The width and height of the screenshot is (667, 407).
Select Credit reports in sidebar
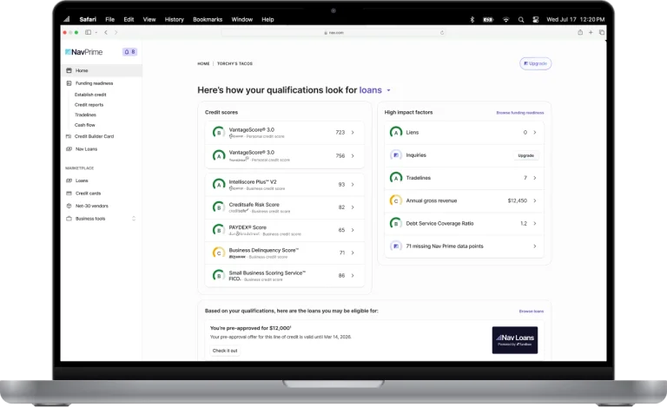(89, 105)
